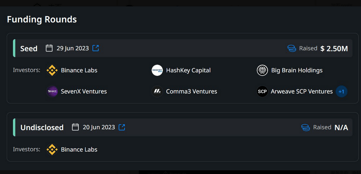
Task: Open Binance Labs link in Undisclosed round
Action: point(79,149)
